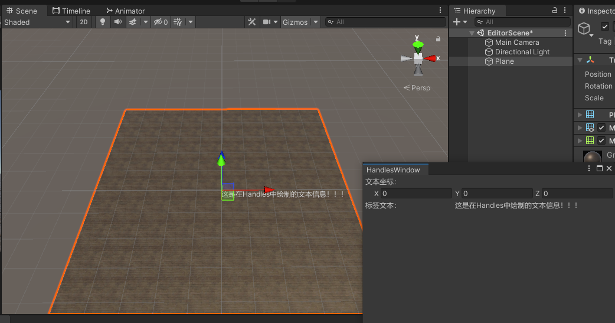Open scene camera dropdown arrow
The width and height of the screenshot is (615, 323).
pyautogui.click(x=276, y=22)
